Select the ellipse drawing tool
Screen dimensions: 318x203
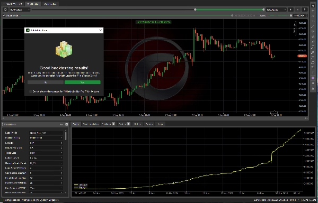point(313,62)
